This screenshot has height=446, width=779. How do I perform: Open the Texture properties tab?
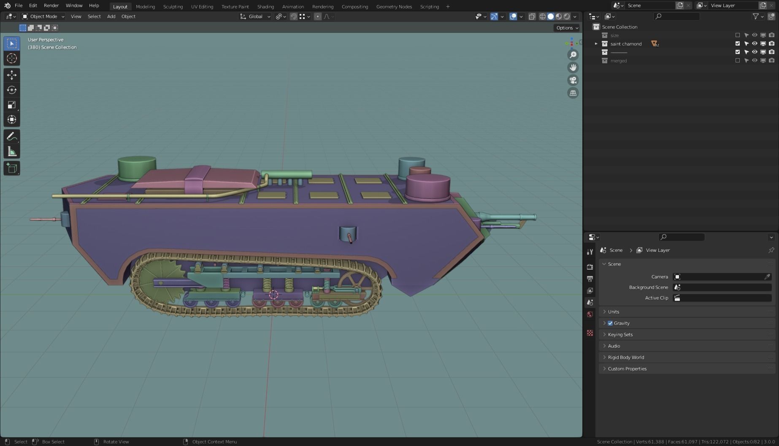(x=590, y=333)
